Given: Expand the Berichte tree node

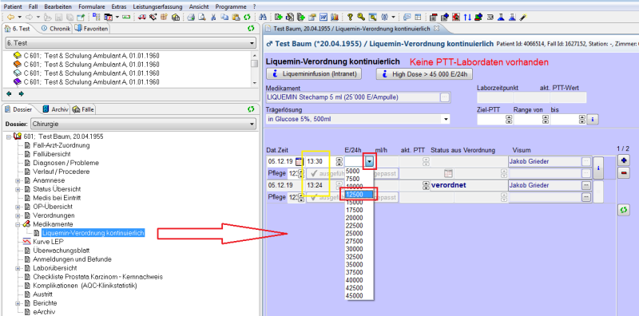Looking at the screenshot, I should point(18,303).
